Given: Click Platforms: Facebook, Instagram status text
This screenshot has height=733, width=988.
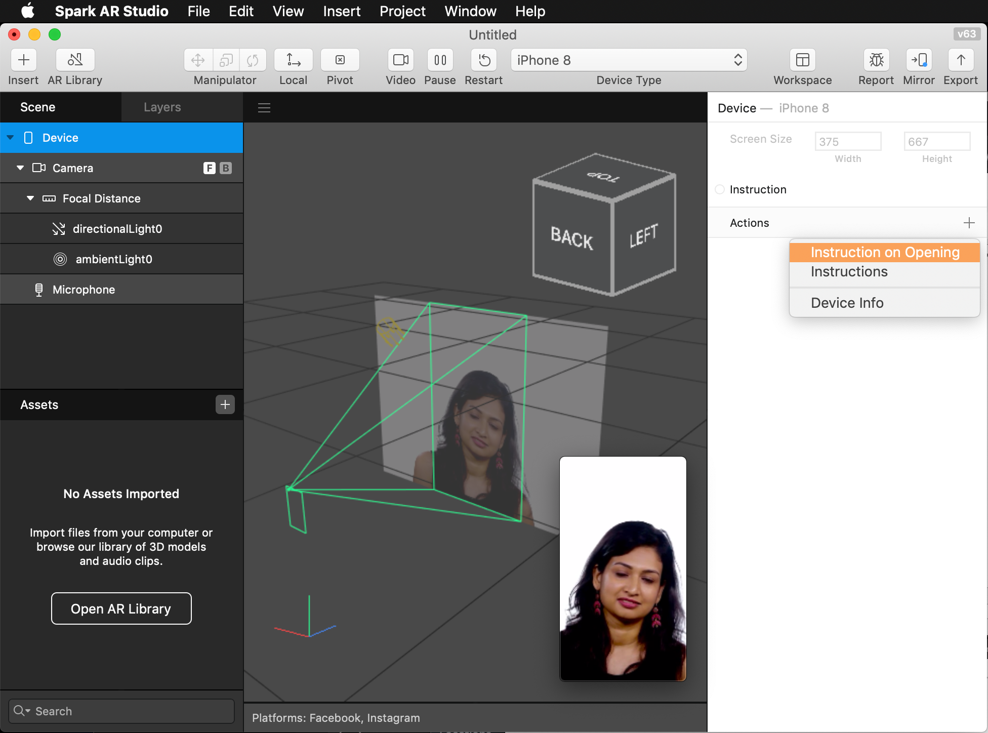Looking at the screenshot, I should click(x=336, y=718).
